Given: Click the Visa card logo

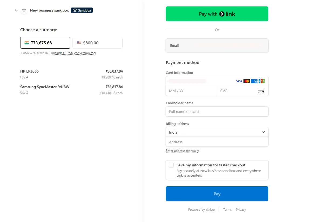Looking at the screenshot, I should click(239, 81).
